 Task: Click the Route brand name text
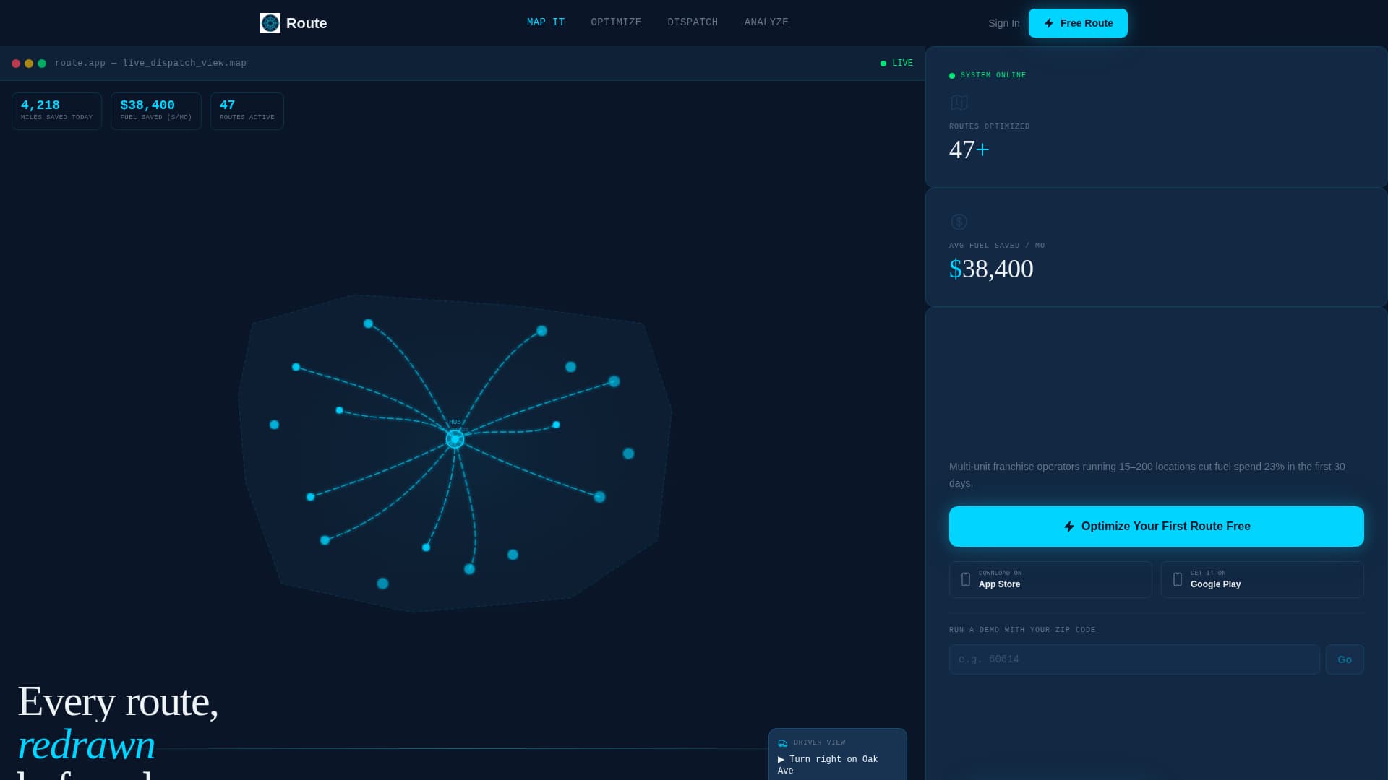307,23
